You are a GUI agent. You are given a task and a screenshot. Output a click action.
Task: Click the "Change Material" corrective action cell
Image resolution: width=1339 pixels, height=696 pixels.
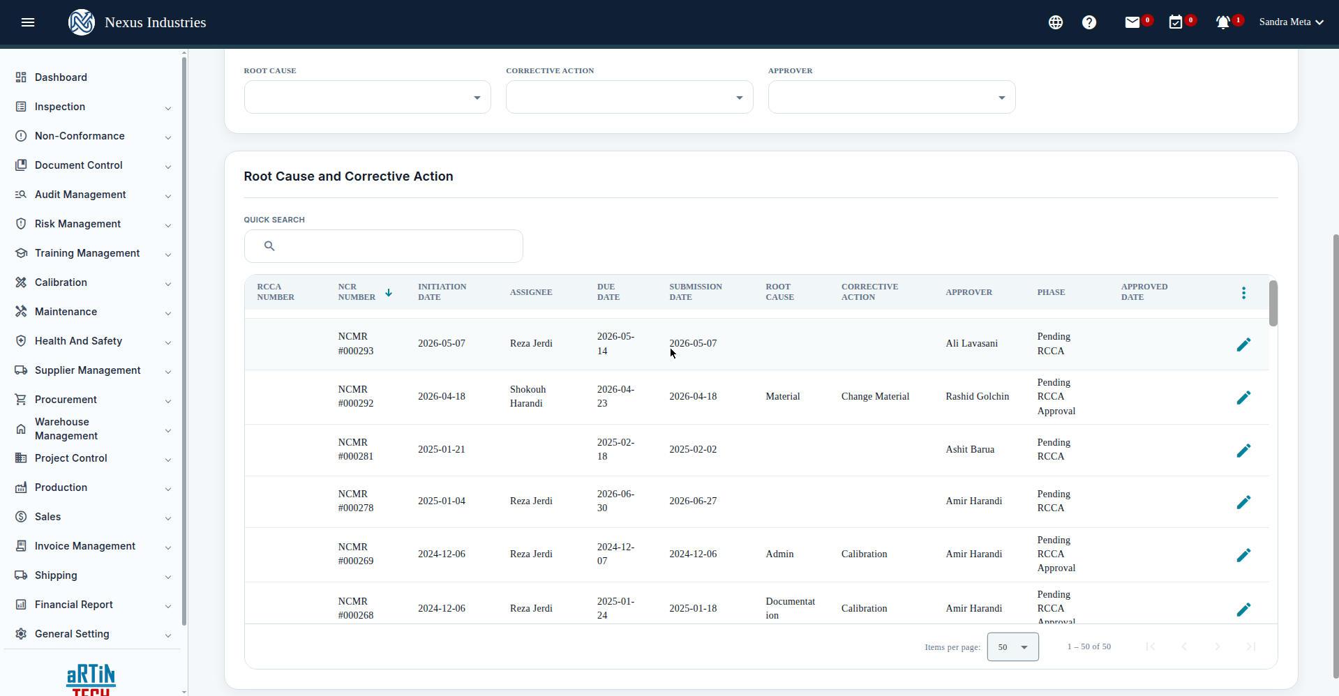(875, 397)
